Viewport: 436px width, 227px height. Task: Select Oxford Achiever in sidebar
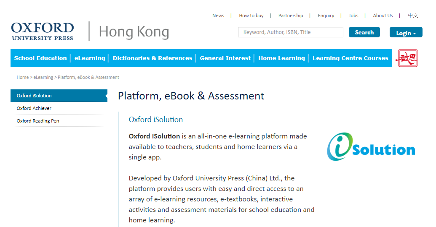pos(34,108)
